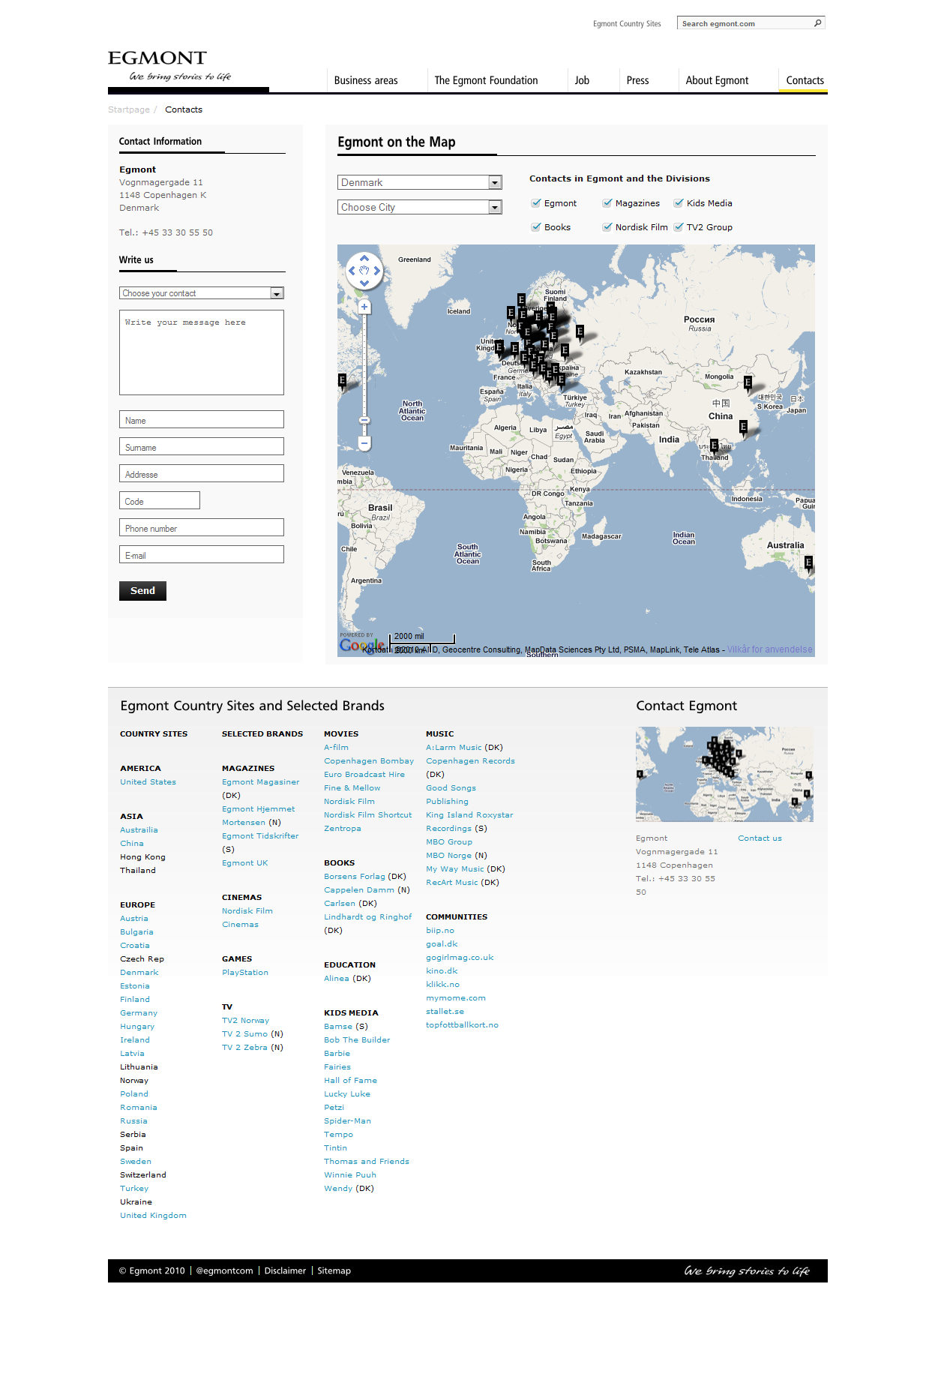This screenshot has height=1395, width=935.
Task: Click the northernmost Egmont marker in Norway
Action: coord(521,301)
